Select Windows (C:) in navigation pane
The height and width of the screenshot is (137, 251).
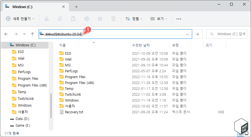pos(25,45)
